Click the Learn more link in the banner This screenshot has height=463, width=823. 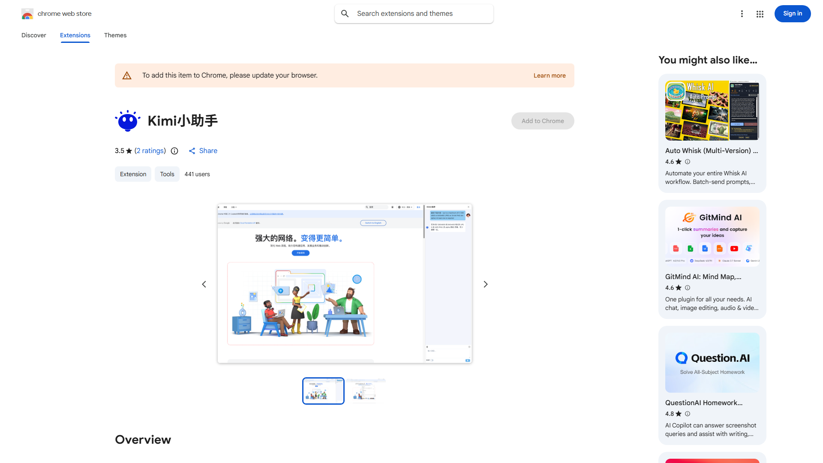[549, 75]
